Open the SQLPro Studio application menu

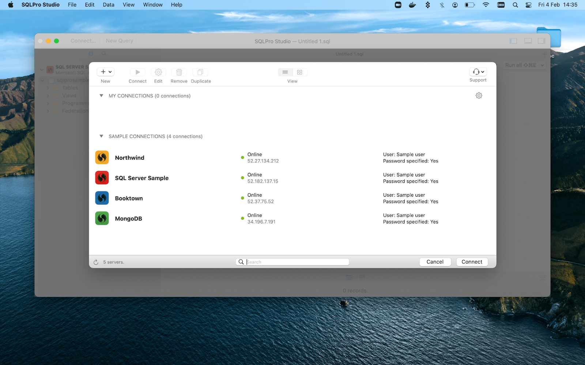pos(40,5)
